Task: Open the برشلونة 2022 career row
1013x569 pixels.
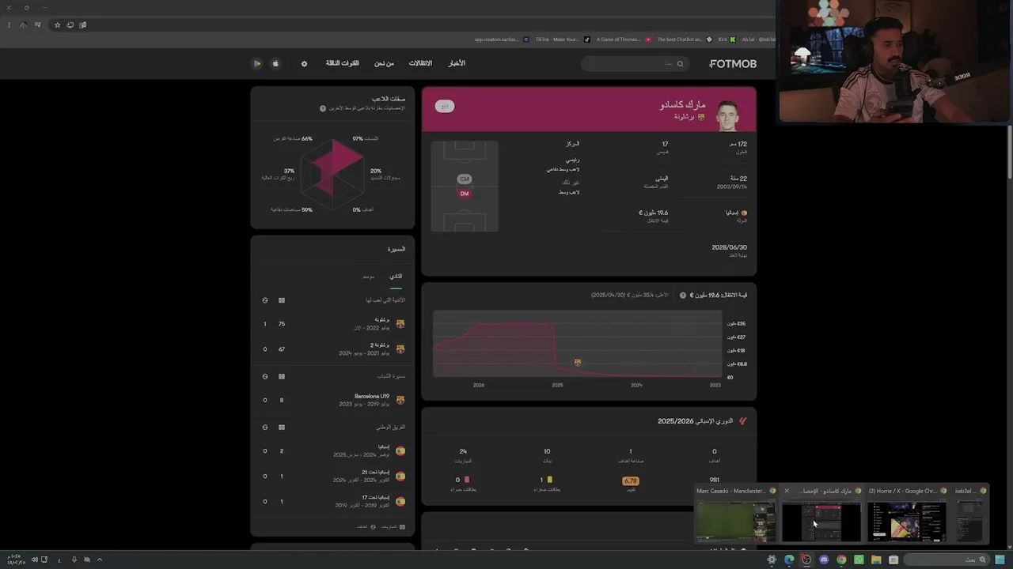Action: [x=333, y=324]
